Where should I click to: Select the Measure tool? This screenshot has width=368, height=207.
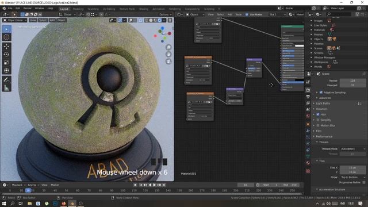(6, 88)
